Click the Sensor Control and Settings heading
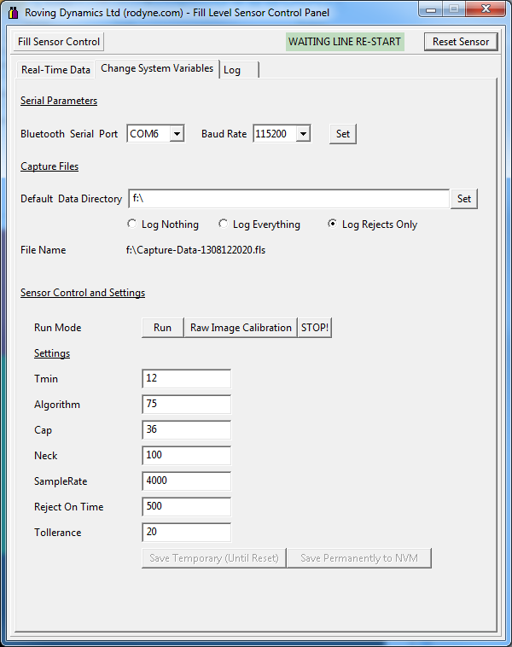The width and height of the screenshot is (512, 647). [x=83, y=293]
